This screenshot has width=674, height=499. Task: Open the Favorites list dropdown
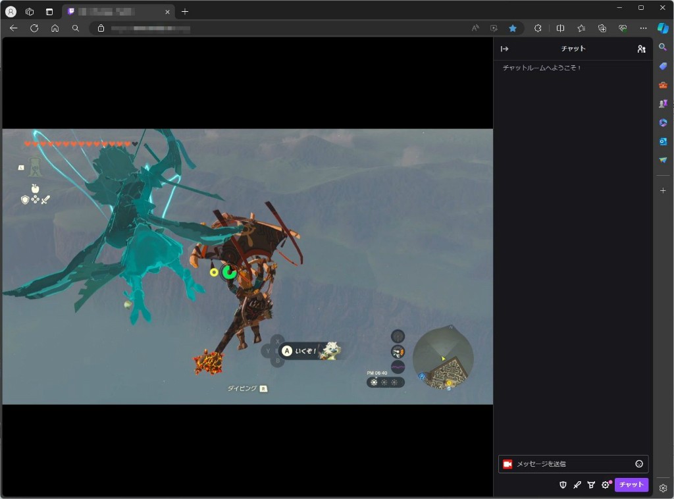[581, 28]
